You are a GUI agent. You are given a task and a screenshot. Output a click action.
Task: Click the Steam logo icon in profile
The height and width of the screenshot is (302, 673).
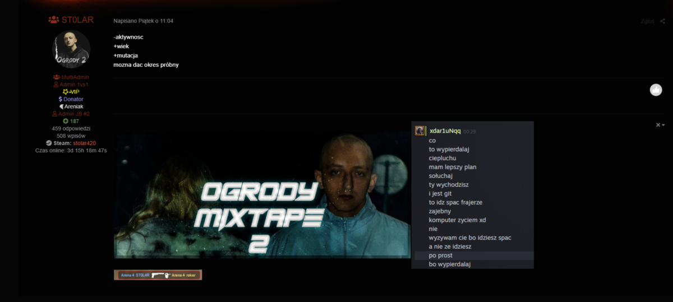coord(49,143)
